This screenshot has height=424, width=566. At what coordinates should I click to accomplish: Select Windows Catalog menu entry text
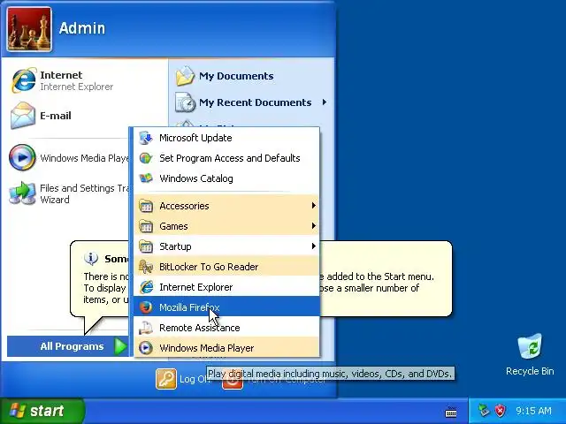tap(196, 178)
